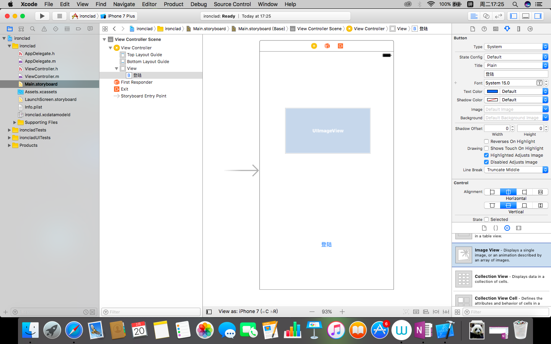
Task: Open the Find menu
Action: tap(101, 4)
